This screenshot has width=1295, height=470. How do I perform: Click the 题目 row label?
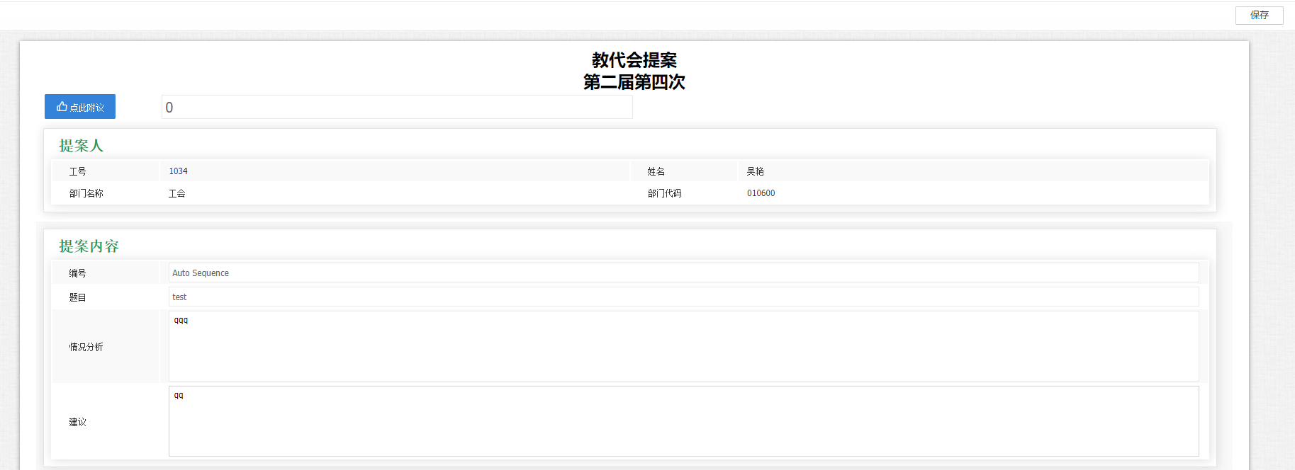[77, 297]
